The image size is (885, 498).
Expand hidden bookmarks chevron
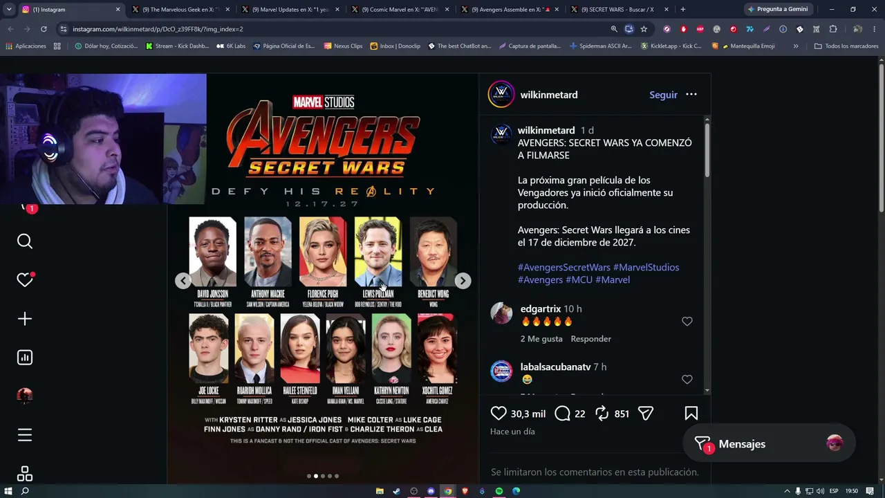click(796, 46)
